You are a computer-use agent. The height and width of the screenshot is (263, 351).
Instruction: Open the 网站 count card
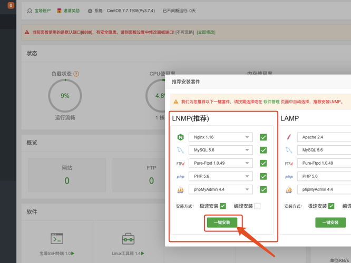pyautogui.click(x=67, y=175)
